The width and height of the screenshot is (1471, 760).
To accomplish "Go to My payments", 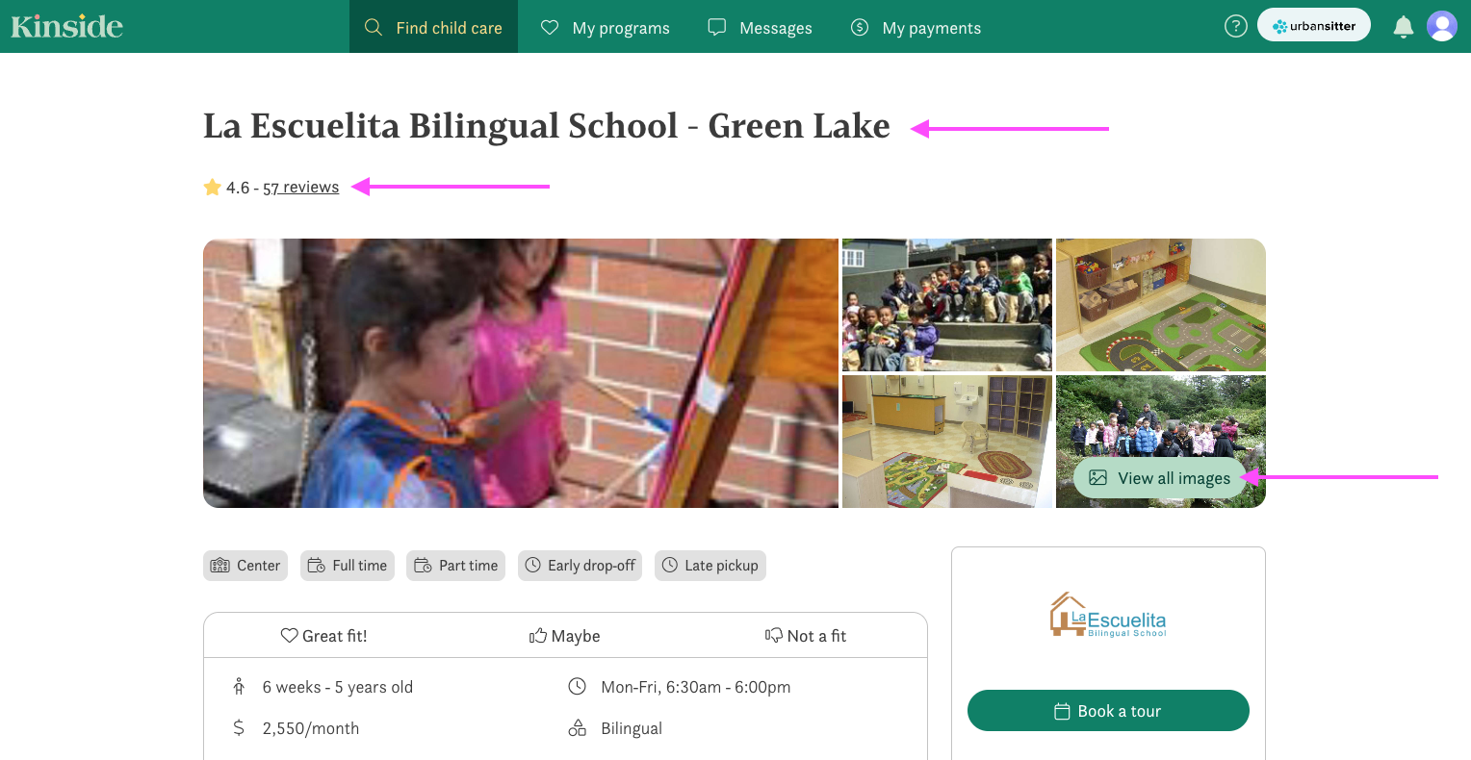I will pos(916,28).
